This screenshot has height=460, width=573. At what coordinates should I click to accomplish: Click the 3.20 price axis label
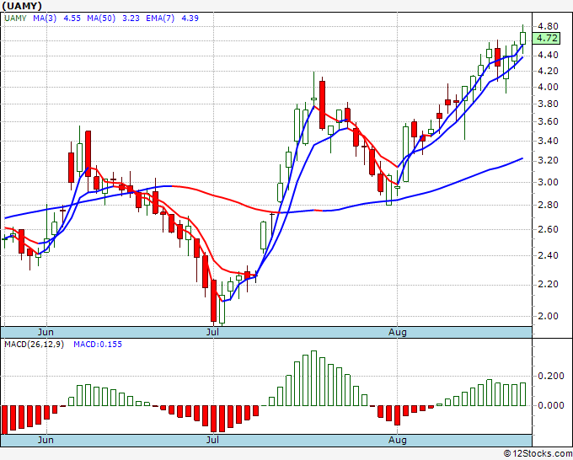pos(548,161)
